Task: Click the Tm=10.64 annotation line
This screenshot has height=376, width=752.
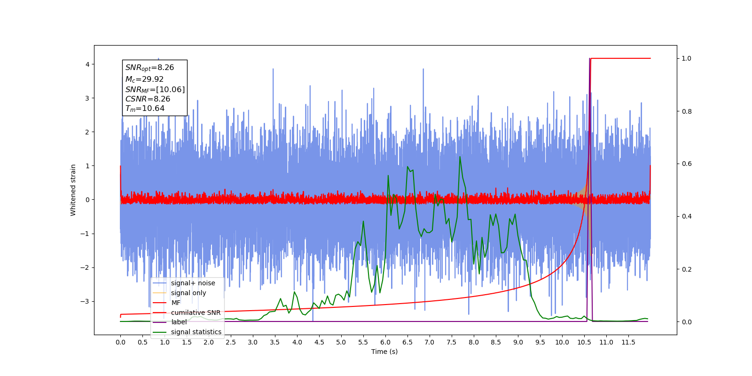Action: pyautogui.click(x=145, y=109)
